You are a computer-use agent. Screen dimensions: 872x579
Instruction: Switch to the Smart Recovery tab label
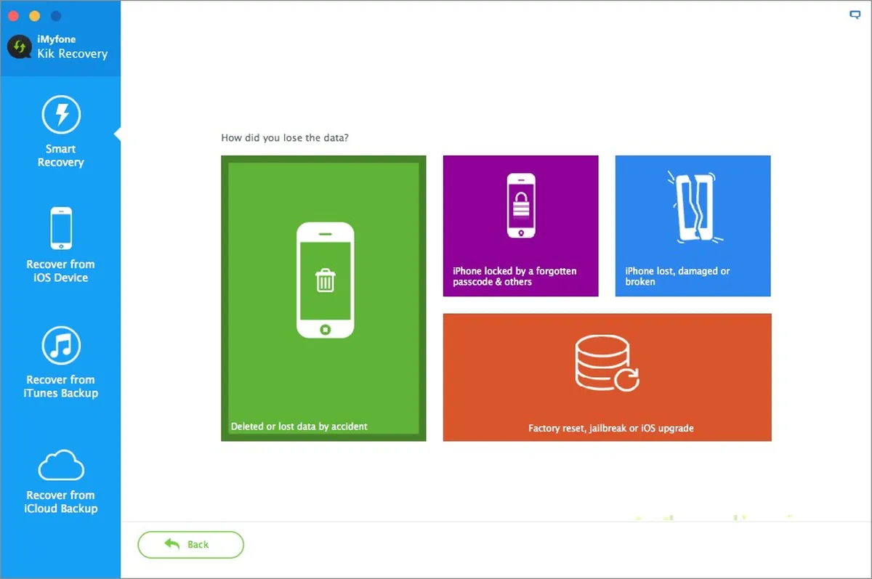60,155
